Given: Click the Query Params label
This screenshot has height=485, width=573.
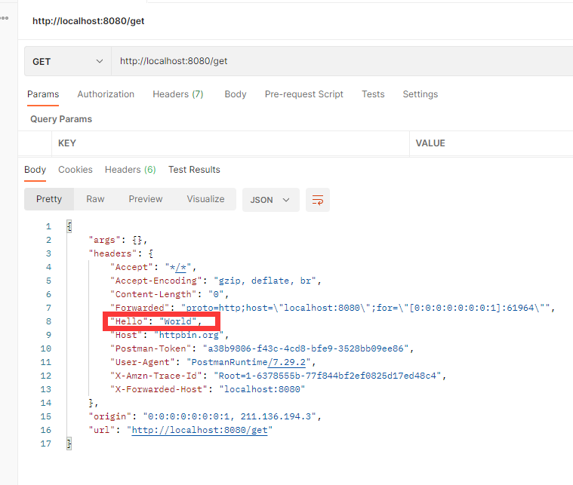Looking at the screenshot, I should click(x=61, y=119).
